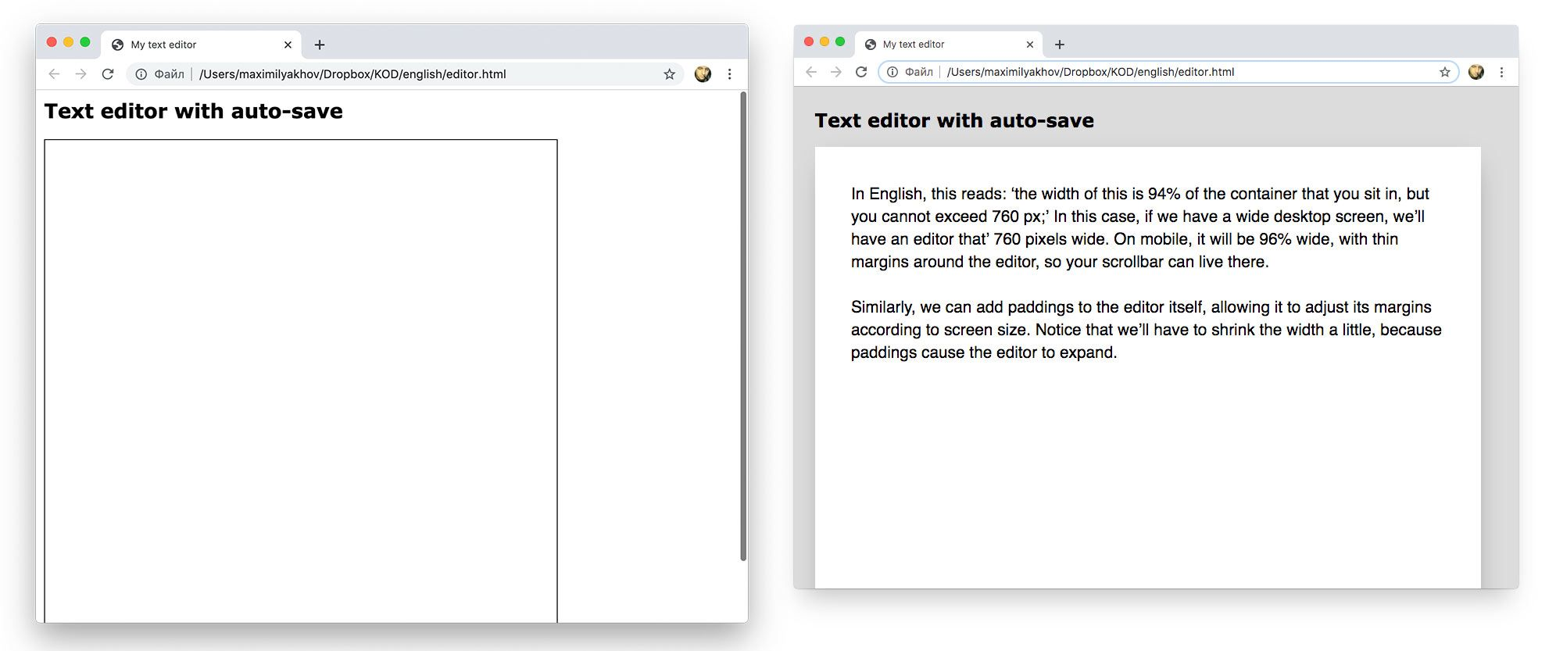Click paragraph starting 'In English, this reads'
Image resolution: width=1556 pixels, height=651 pixels.
(1140, 227)
